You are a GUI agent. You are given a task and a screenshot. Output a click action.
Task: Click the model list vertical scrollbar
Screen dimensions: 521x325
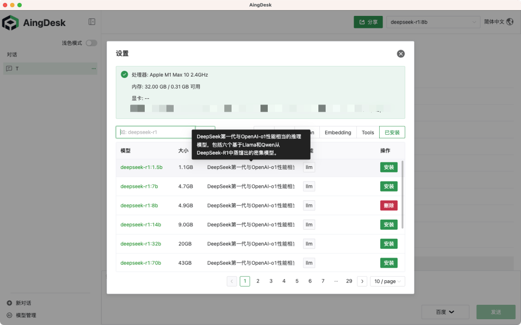click(x=402, y=195)
